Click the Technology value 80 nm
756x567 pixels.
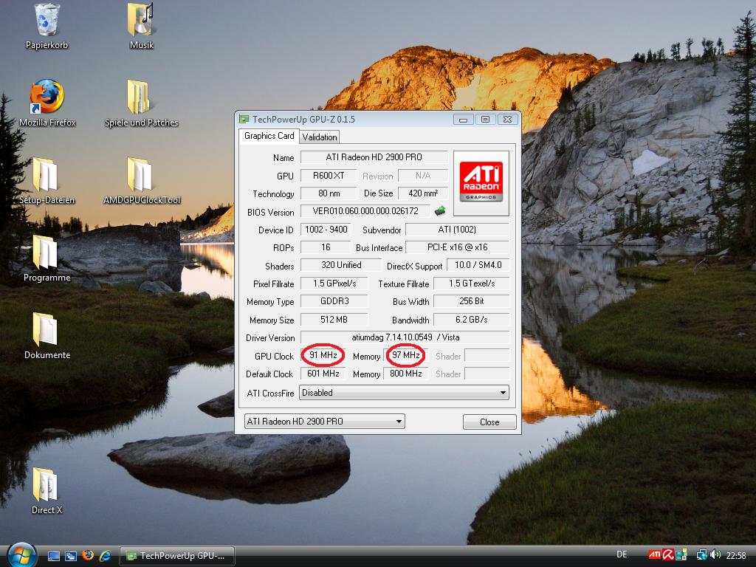pyautogui.click(x=329, y=193)
